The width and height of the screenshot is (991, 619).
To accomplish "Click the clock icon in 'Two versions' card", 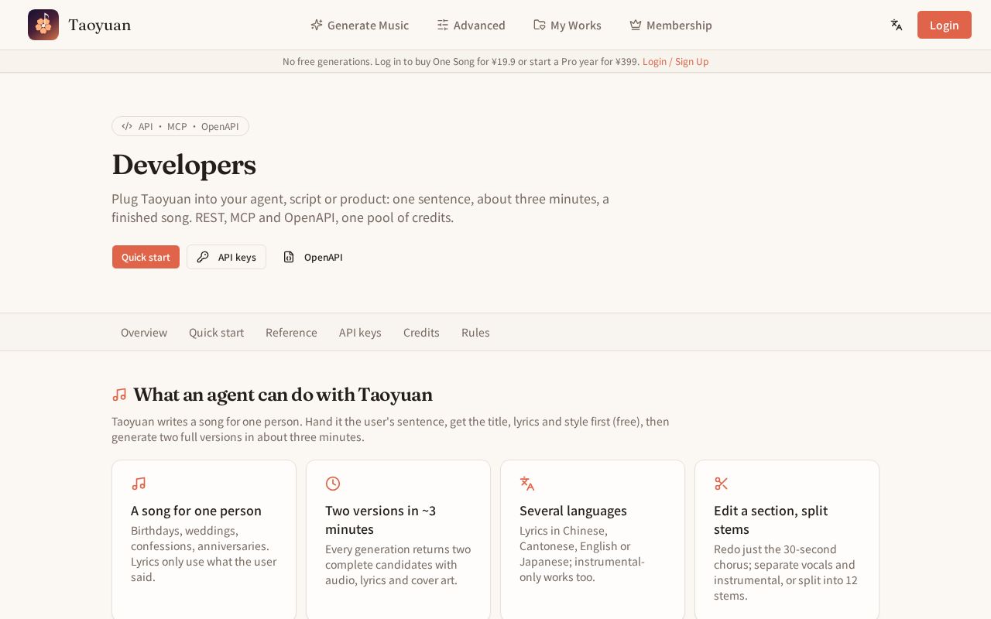I will (x=333, y=484).
